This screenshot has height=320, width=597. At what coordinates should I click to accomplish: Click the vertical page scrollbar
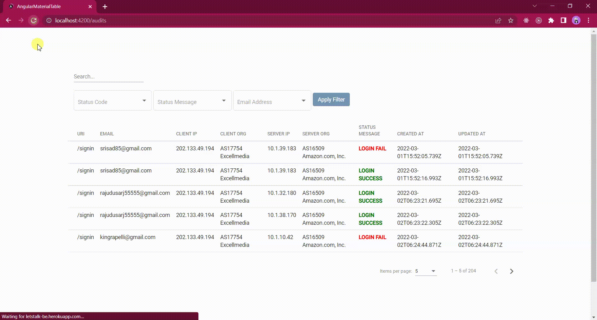[x=593, y=156]
